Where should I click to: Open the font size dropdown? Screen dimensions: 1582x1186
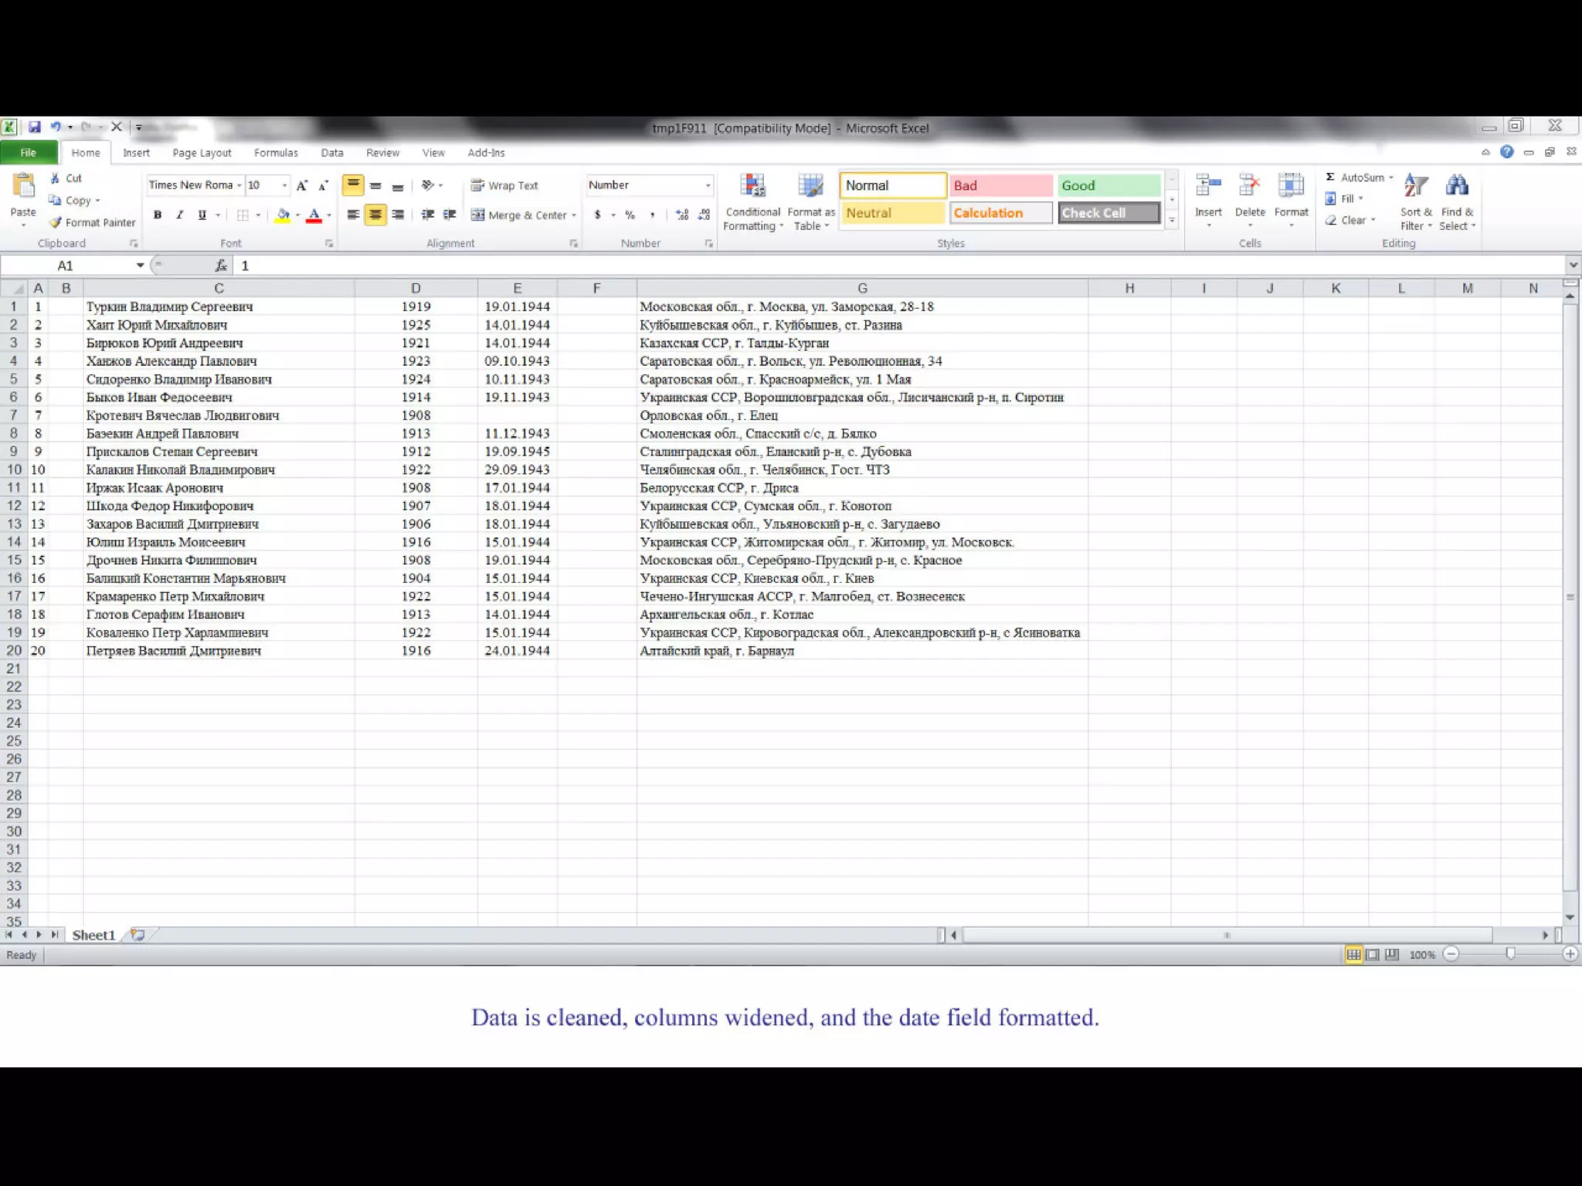[284, 185]
